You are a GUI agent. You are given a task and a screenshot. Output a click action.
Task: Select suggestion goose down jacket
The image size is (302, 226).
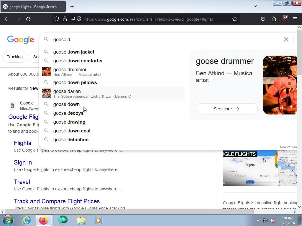(x=113, y=52)
